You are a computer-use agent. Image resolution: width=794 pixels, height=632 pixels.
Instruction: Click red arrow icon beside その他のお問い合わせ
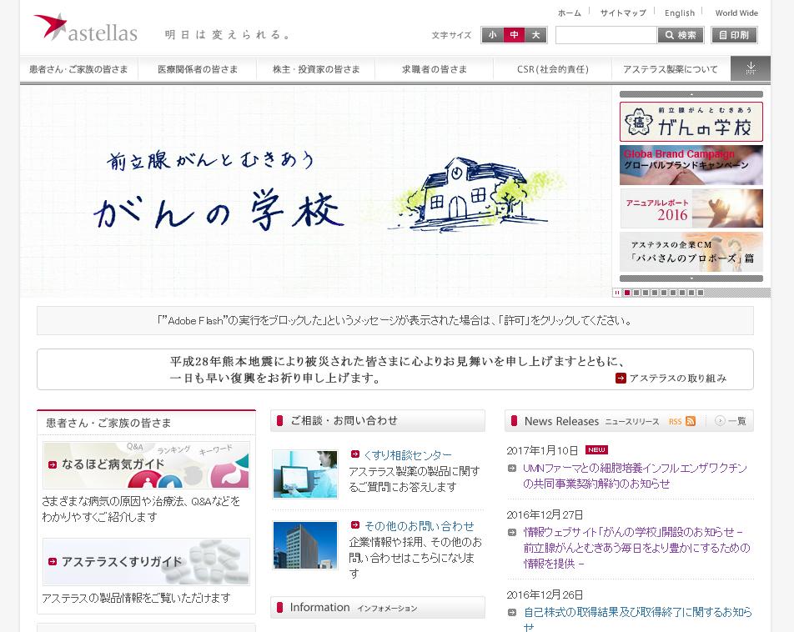coord(355,525)
